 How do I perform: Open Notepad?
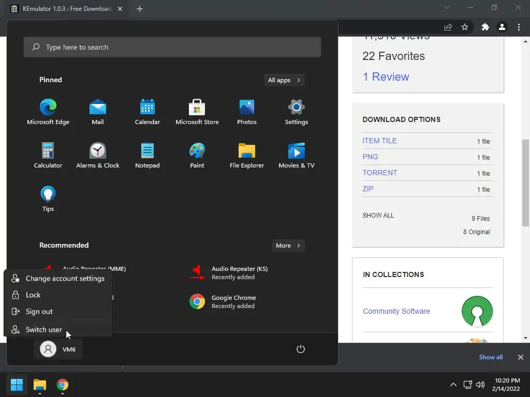(148, 155)
